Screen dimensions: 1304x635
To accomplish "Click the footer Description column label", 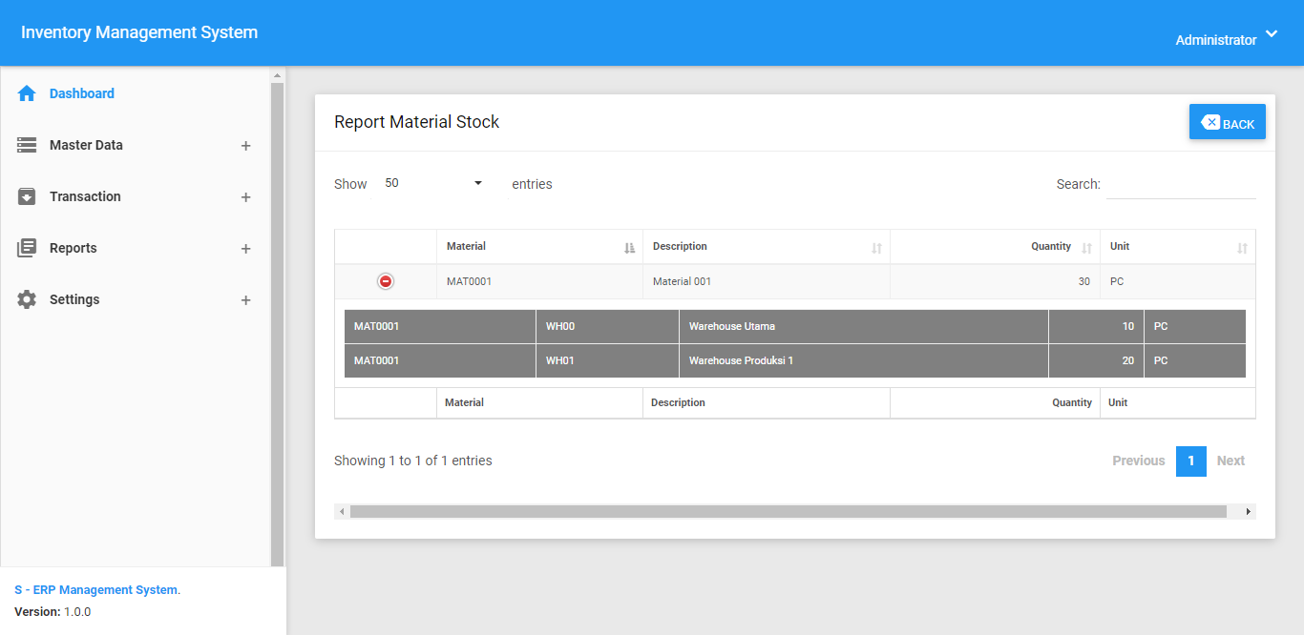I will tap(678, 402).
